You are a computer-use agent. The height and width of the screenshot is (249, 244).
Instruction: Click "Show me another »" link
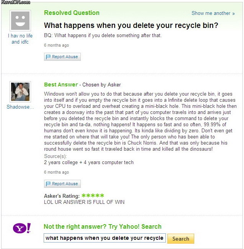coord(213,13)
